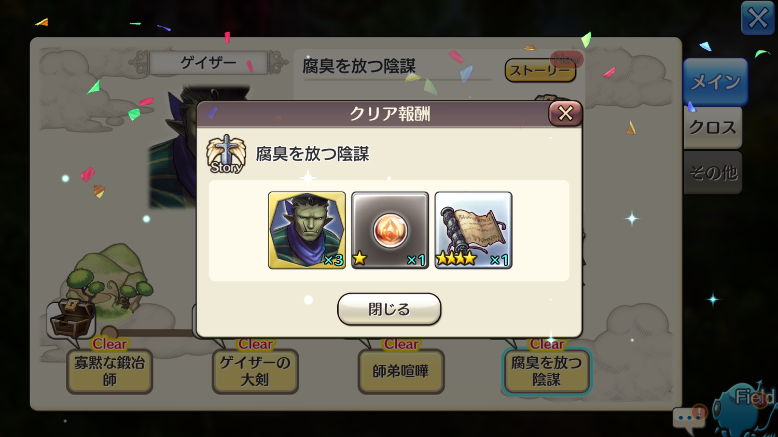Click the Story winged sword emblem
This screenshot has height=437, width=778.
226,154
